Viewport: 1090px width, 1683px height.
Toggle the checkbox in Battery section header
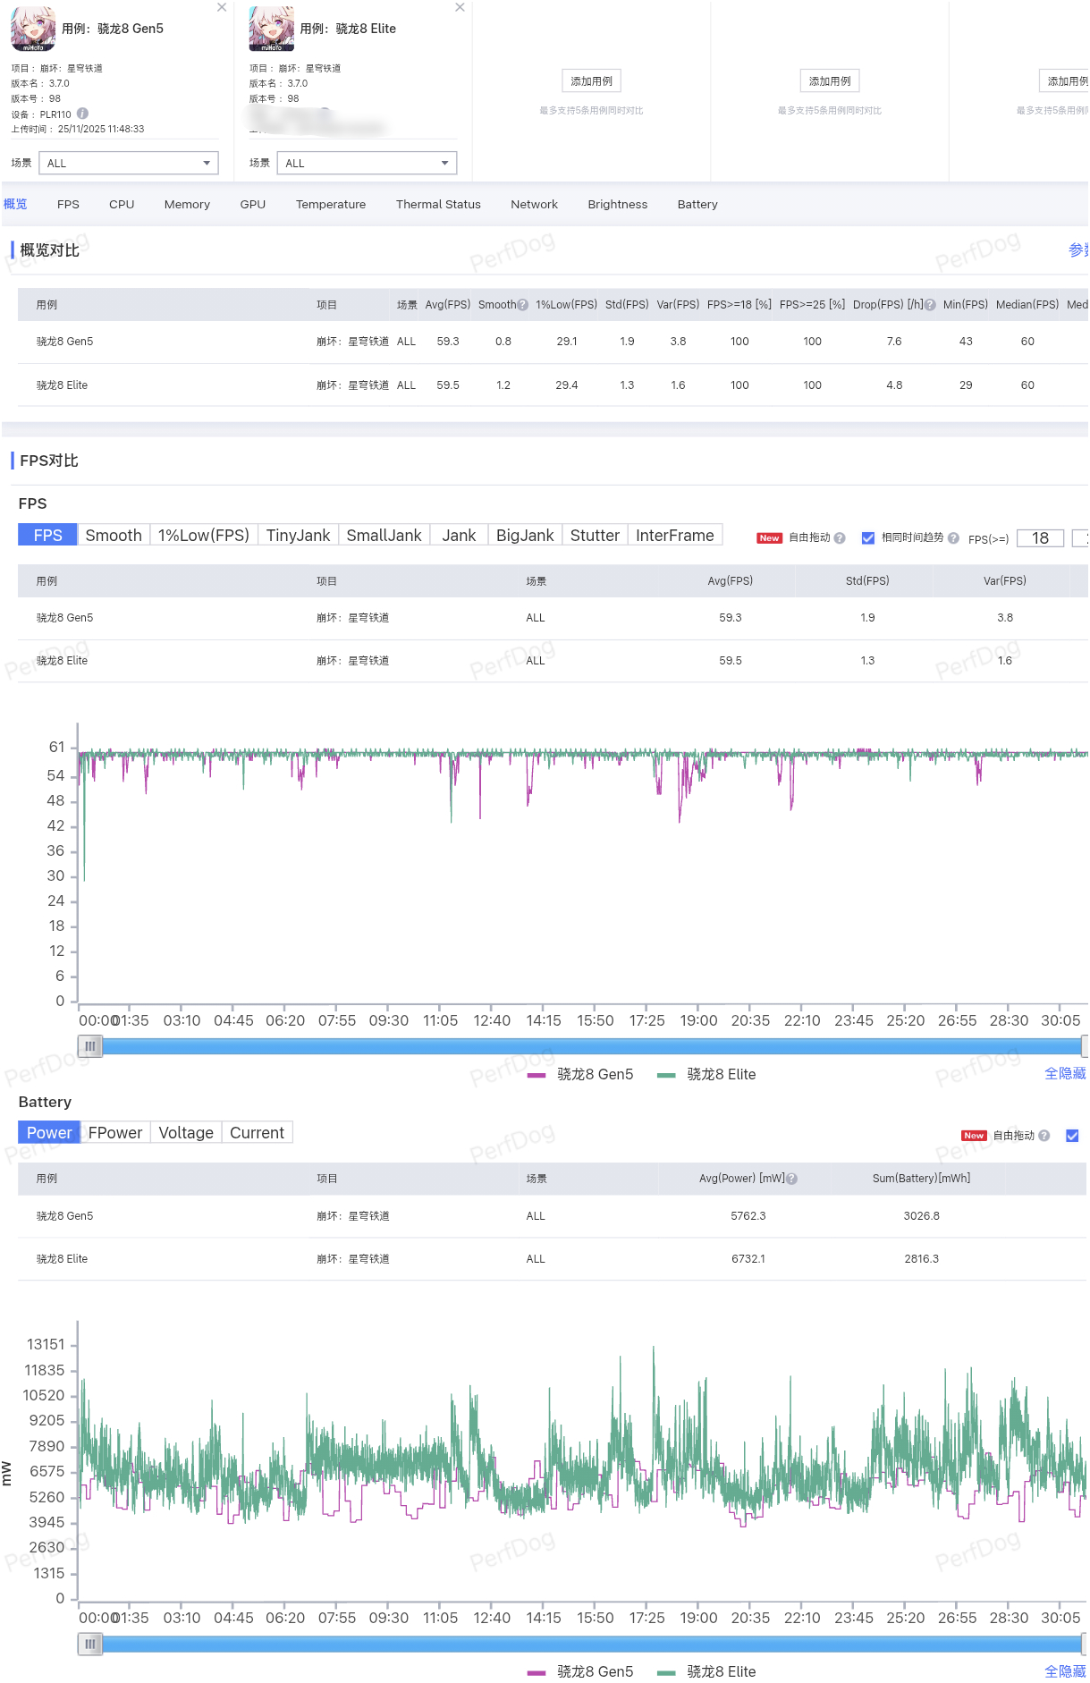[x=1072, y=1136]
